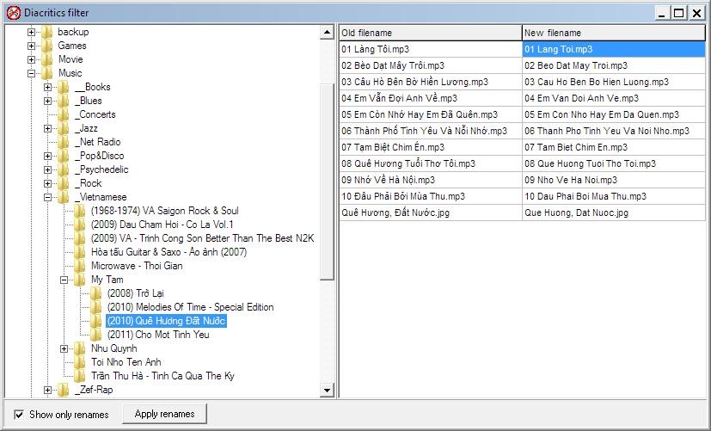
Task: Click the Old filename column header
Action: pos(430,33)
